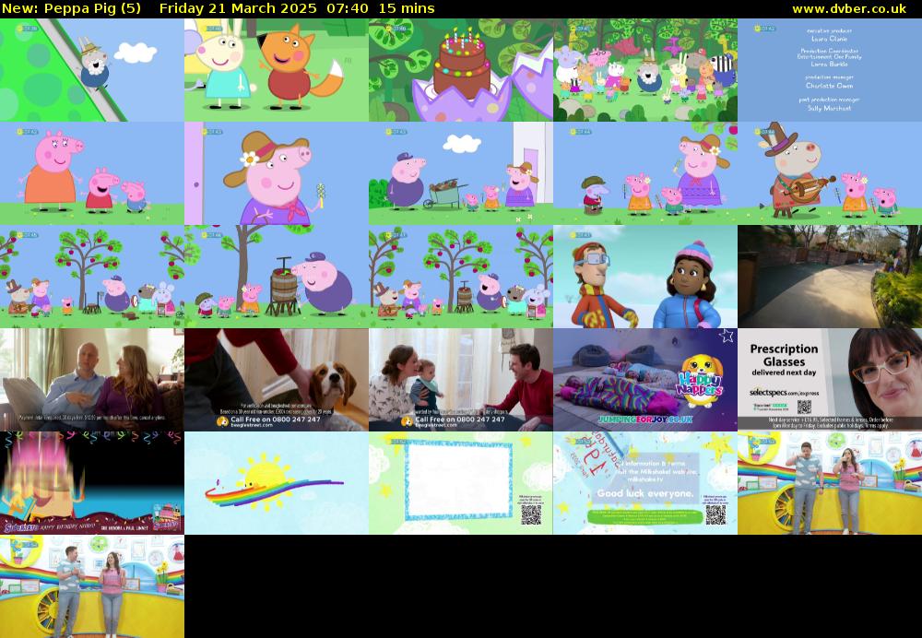Select presenters thumbnail in fifth row
The width and height of the screenshot is (922, 638).
[x=830, y=483]
